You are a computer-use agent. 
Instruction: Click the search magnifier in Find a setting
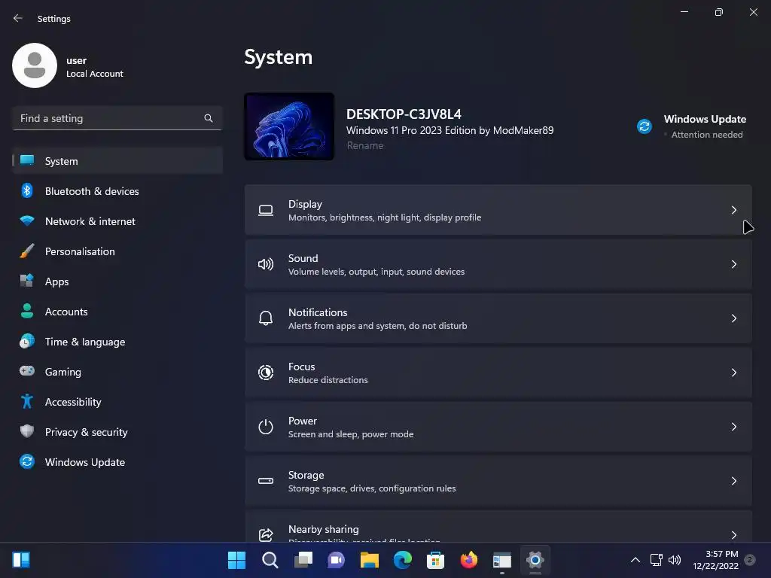[209, 118]
